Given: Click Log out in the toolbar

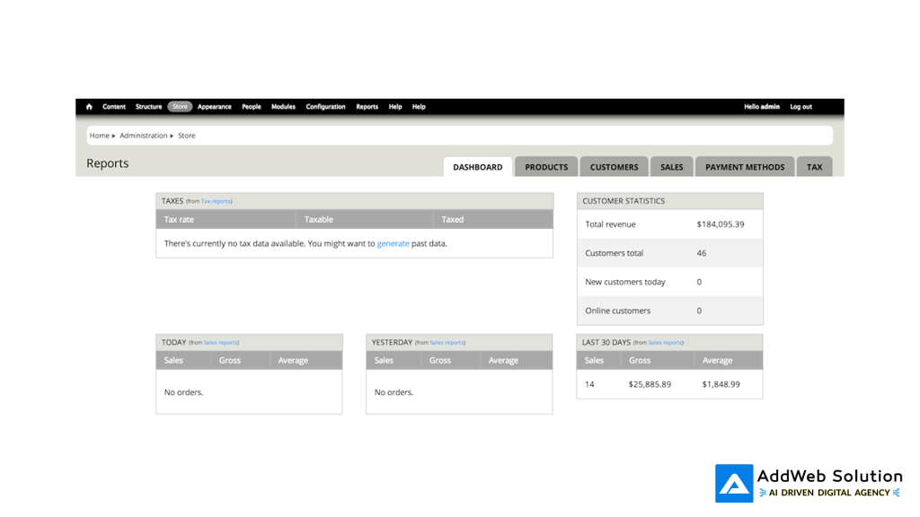Looking at the screenshot, I should click(x=801, y=106).
